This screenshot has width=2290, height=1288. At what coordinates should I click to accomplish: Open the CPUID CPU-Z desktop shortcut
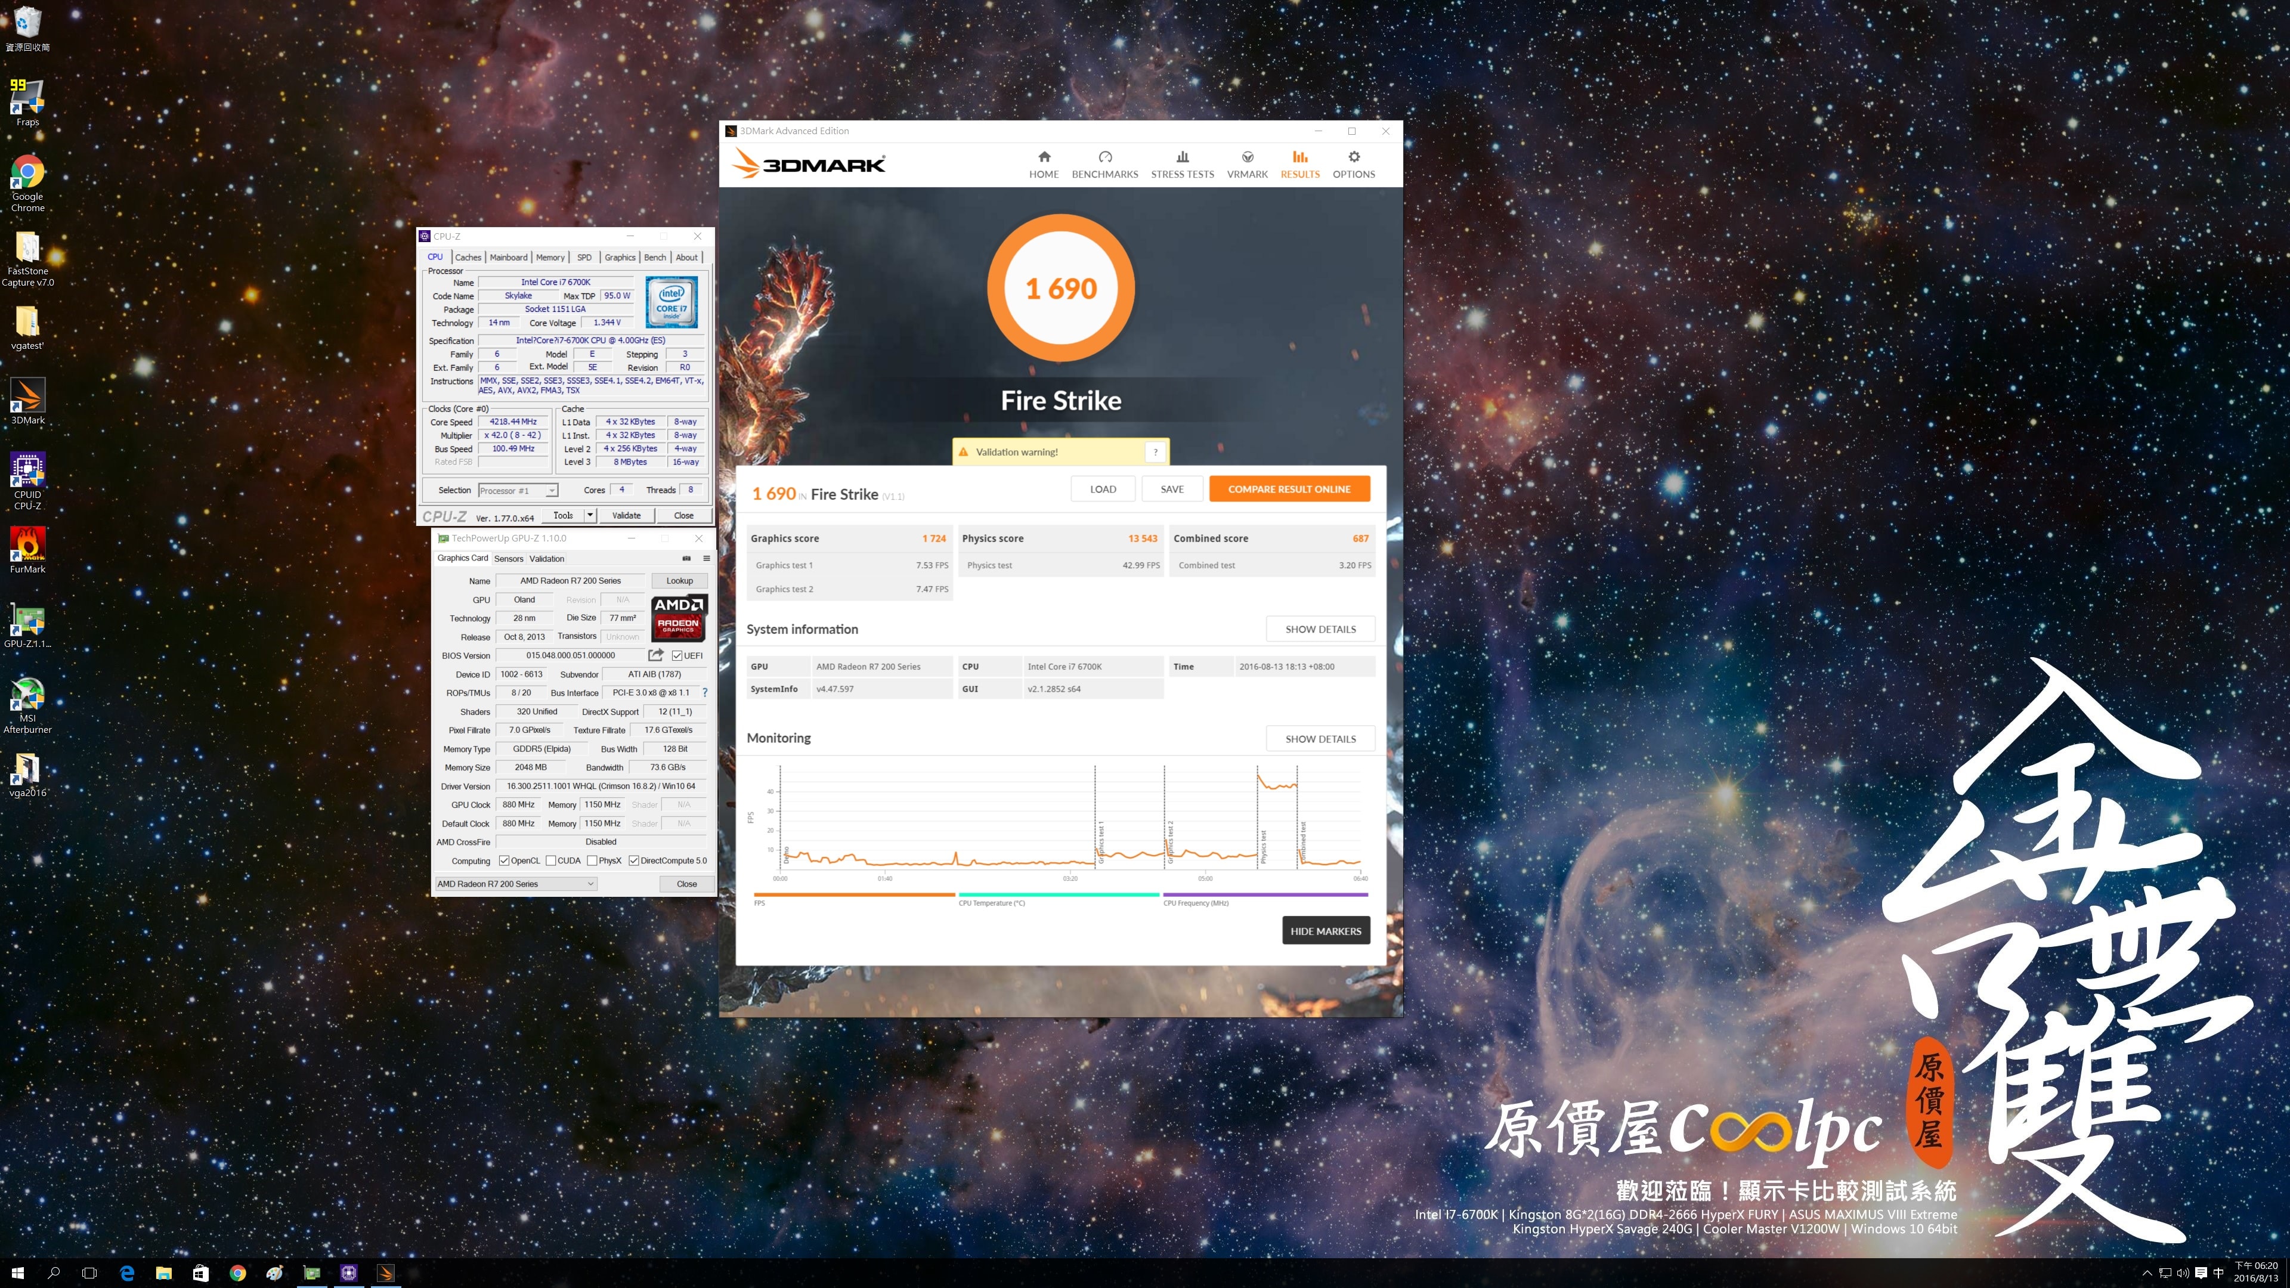pyautogui.click(x=27, y=481)
